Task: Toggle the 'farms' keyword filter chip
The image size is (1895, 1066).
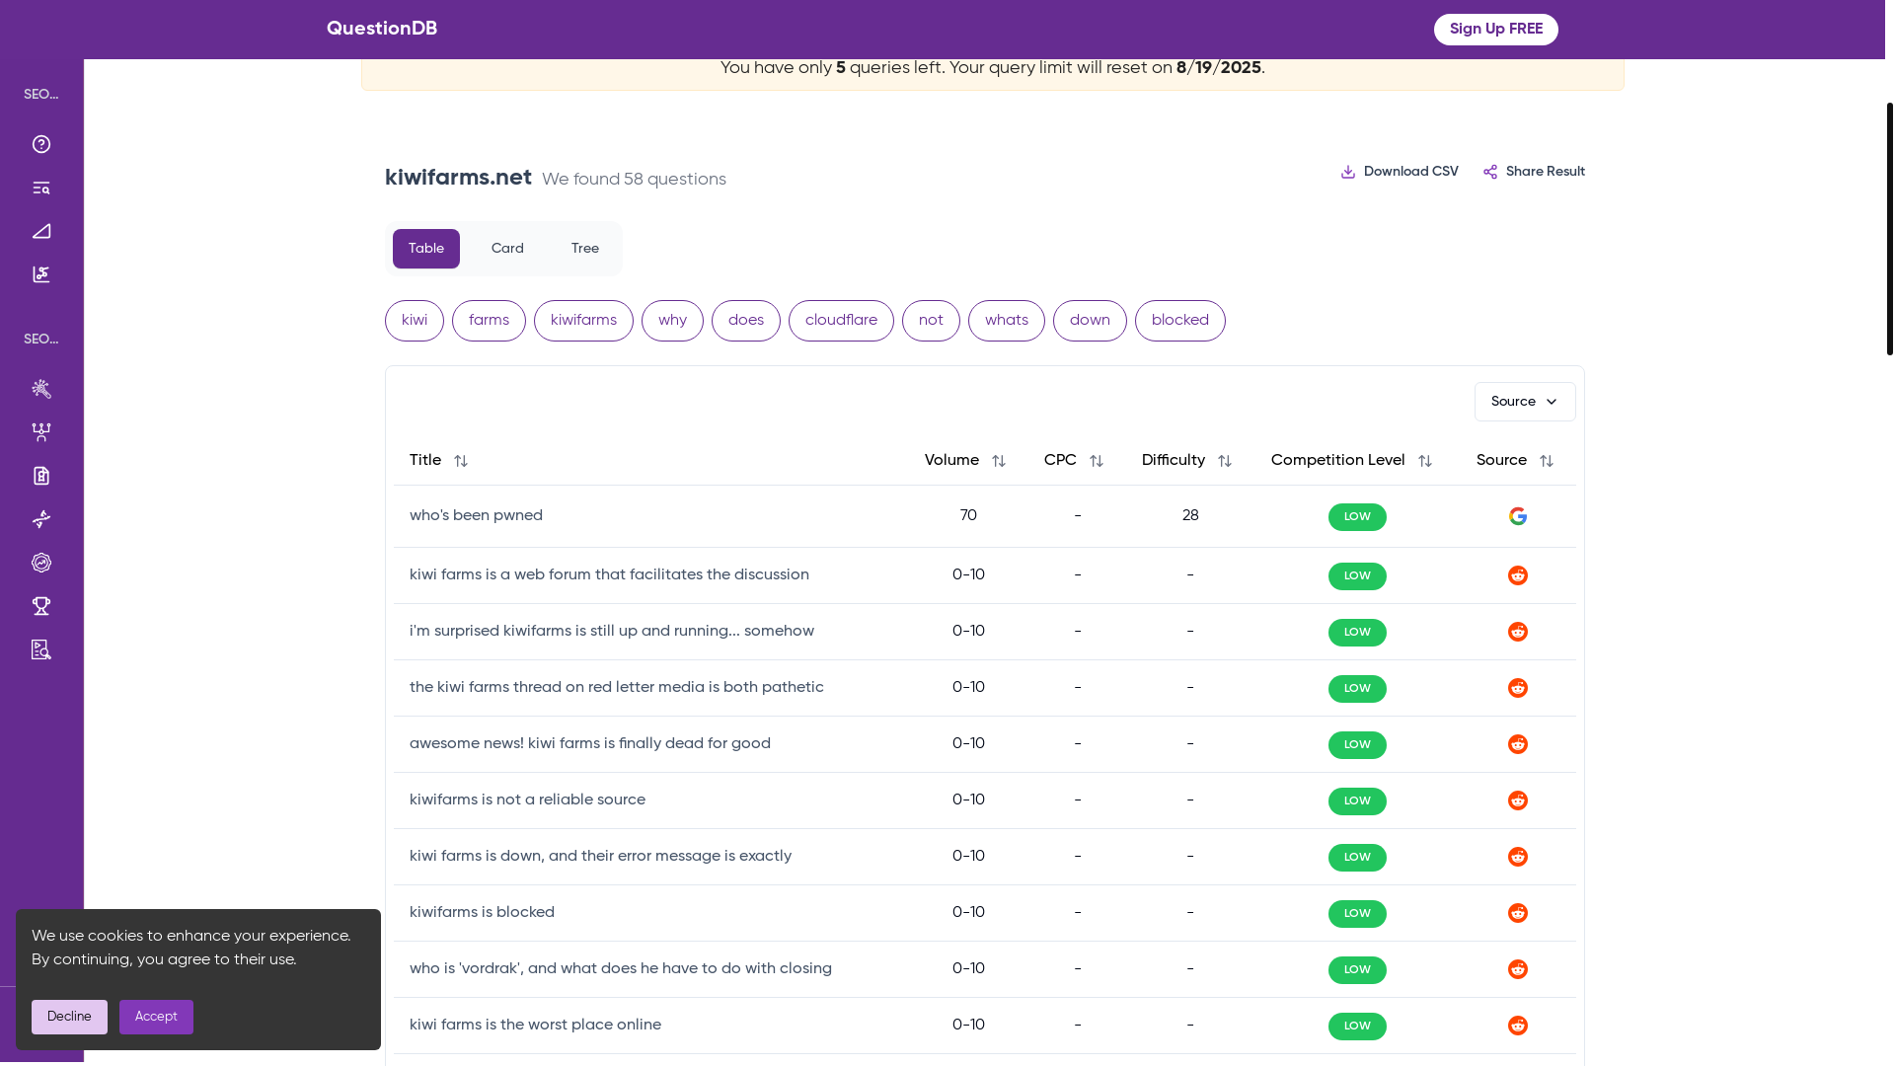Action: 489,321
